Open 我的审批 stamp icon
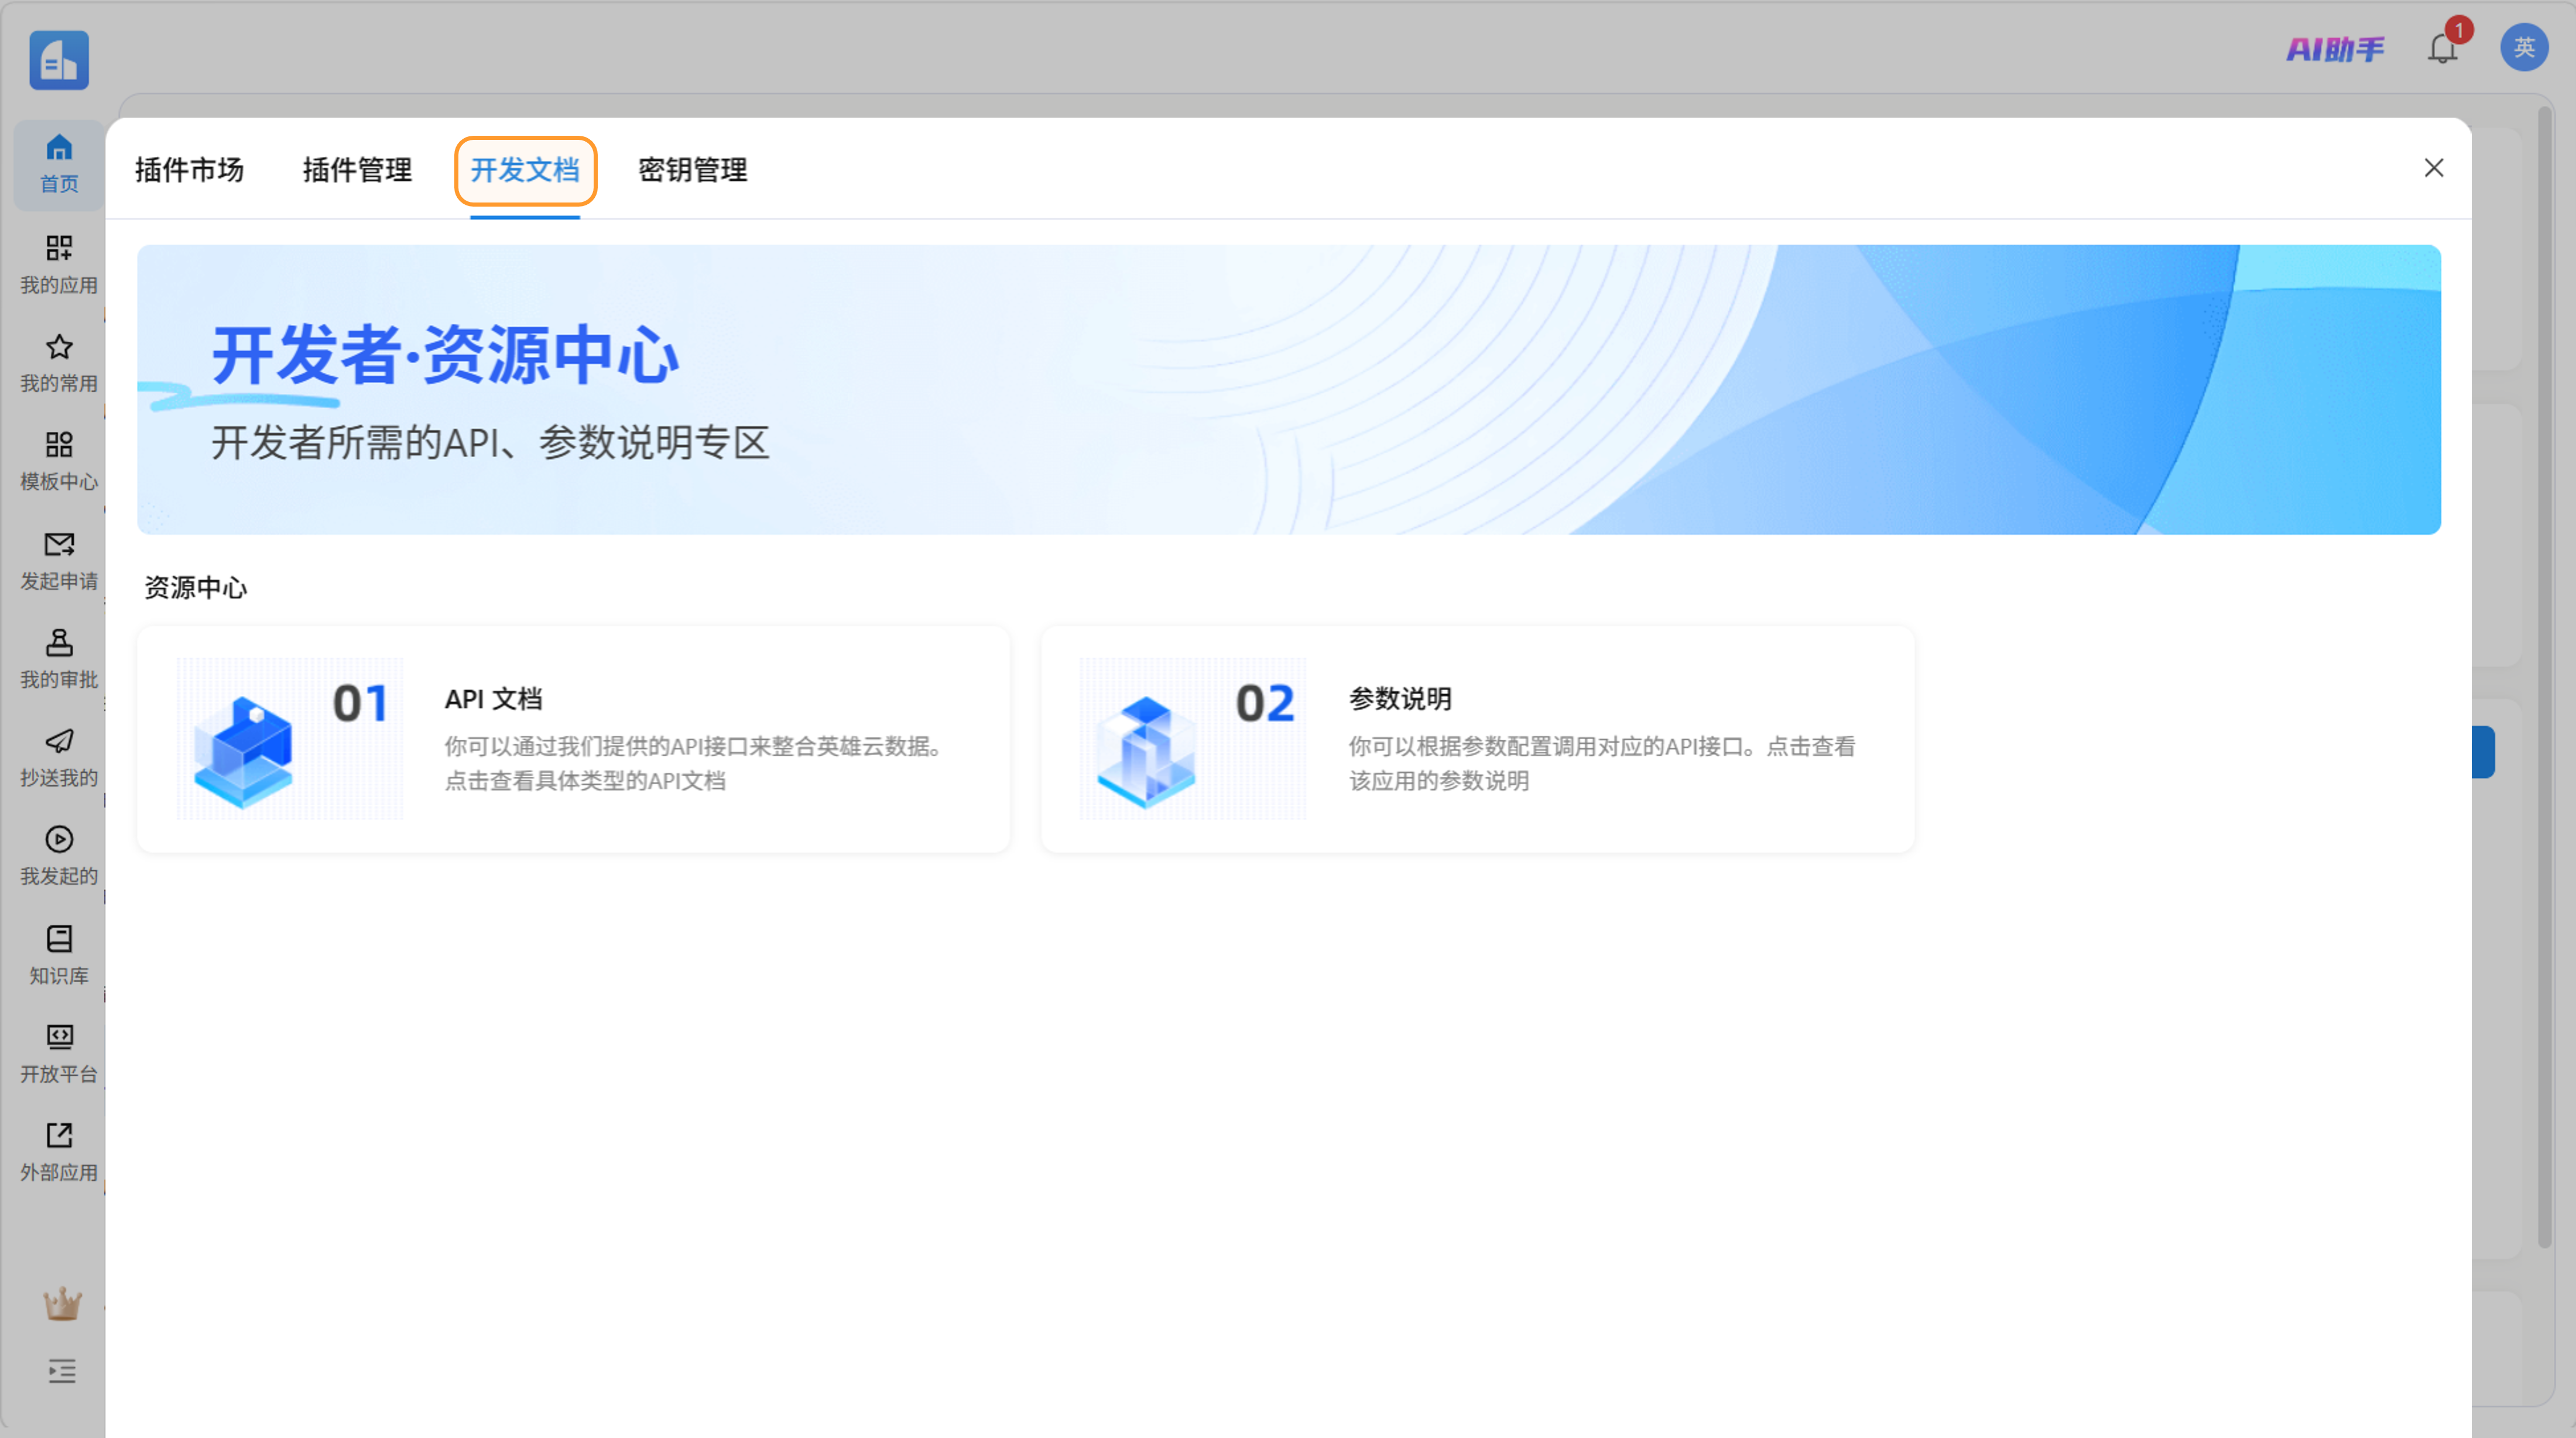Image resolution: width=2576 pixels, height=1438 pixels. point(58,658)
